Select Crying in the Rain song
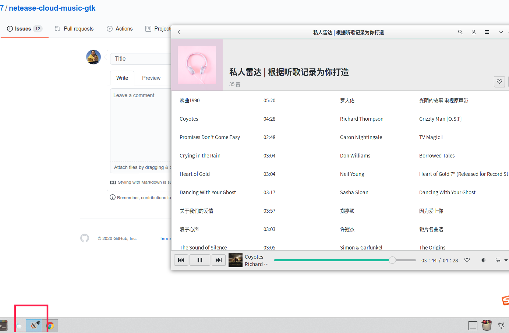This screenshot has width=509, height=333. coord(200,156)
